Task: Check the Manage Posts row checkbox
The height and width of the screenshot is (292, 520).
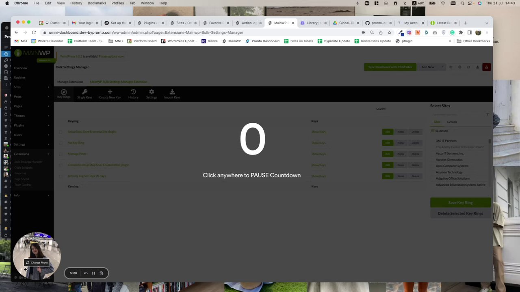Action: 61,154
